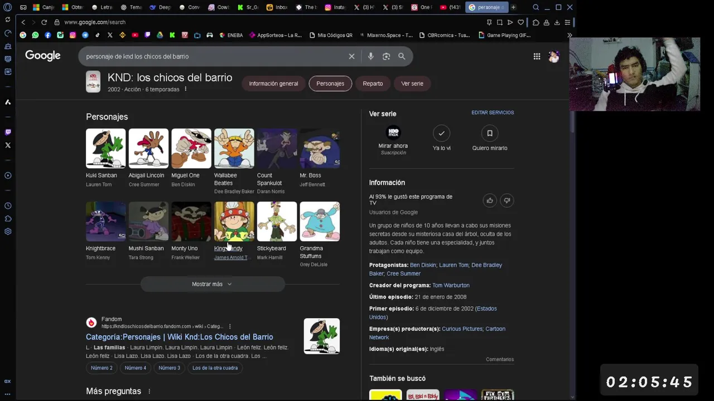The image size is (714, 401).
Task: Open extensions cube icon in sidebar
Action: coord(8,219)
